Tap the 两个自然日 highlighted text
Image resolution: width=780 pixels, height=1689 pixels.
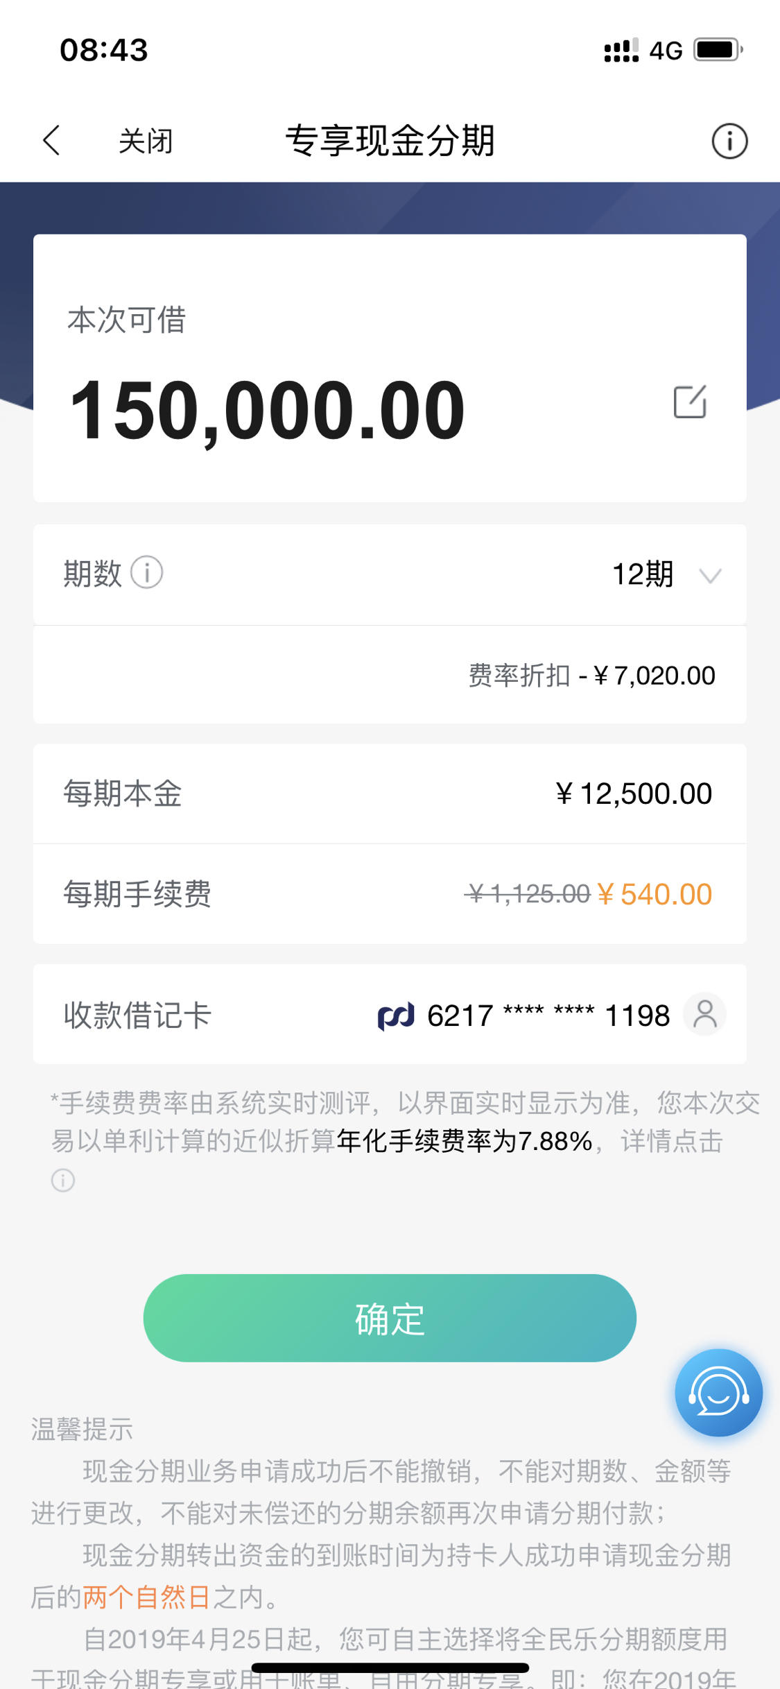pyautogui.click(x=147, y=1597)
